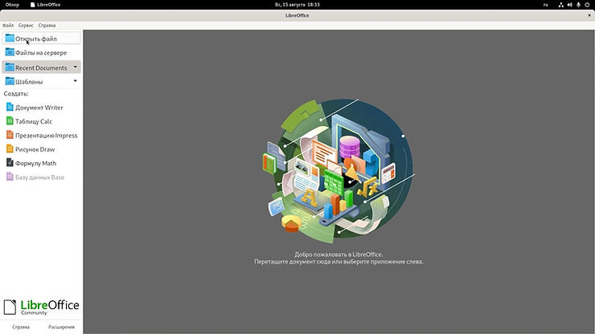The height and width of the screenshot is (334, 595).
Task: Click the Шаблоны label text
Action: (29, 82)
